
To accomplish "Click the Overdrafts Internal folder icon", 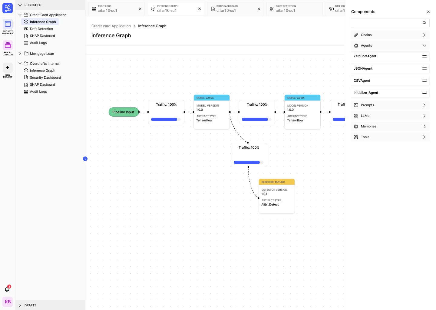I will click(26, 64).
